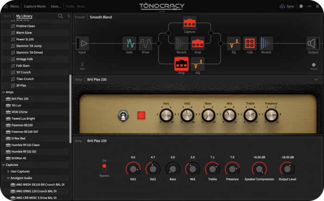The height and width of the screenshot is (201, 324).
Task: Click the status dot next to Sync
Action: 301,6
